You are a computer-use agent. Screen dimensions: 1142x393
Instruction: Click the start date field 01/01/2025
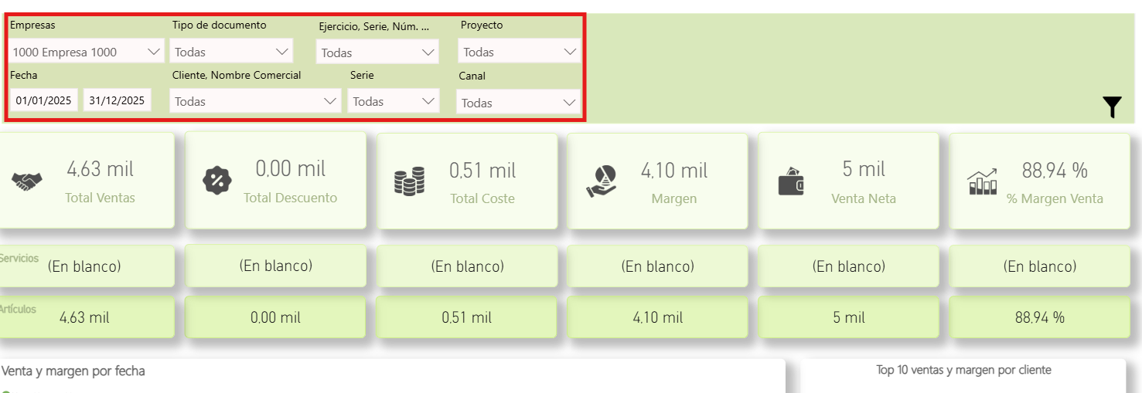click(43, 100)
